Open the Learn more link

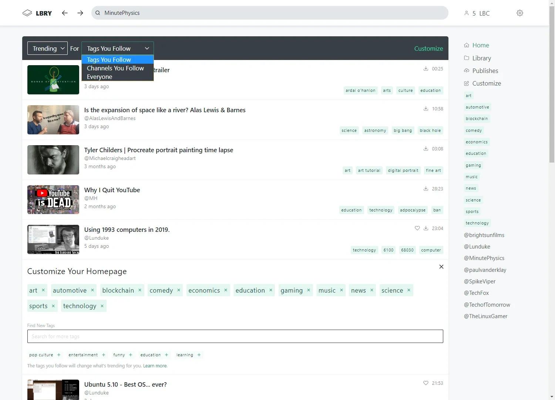pyautogui.click(x=155, y=366)
